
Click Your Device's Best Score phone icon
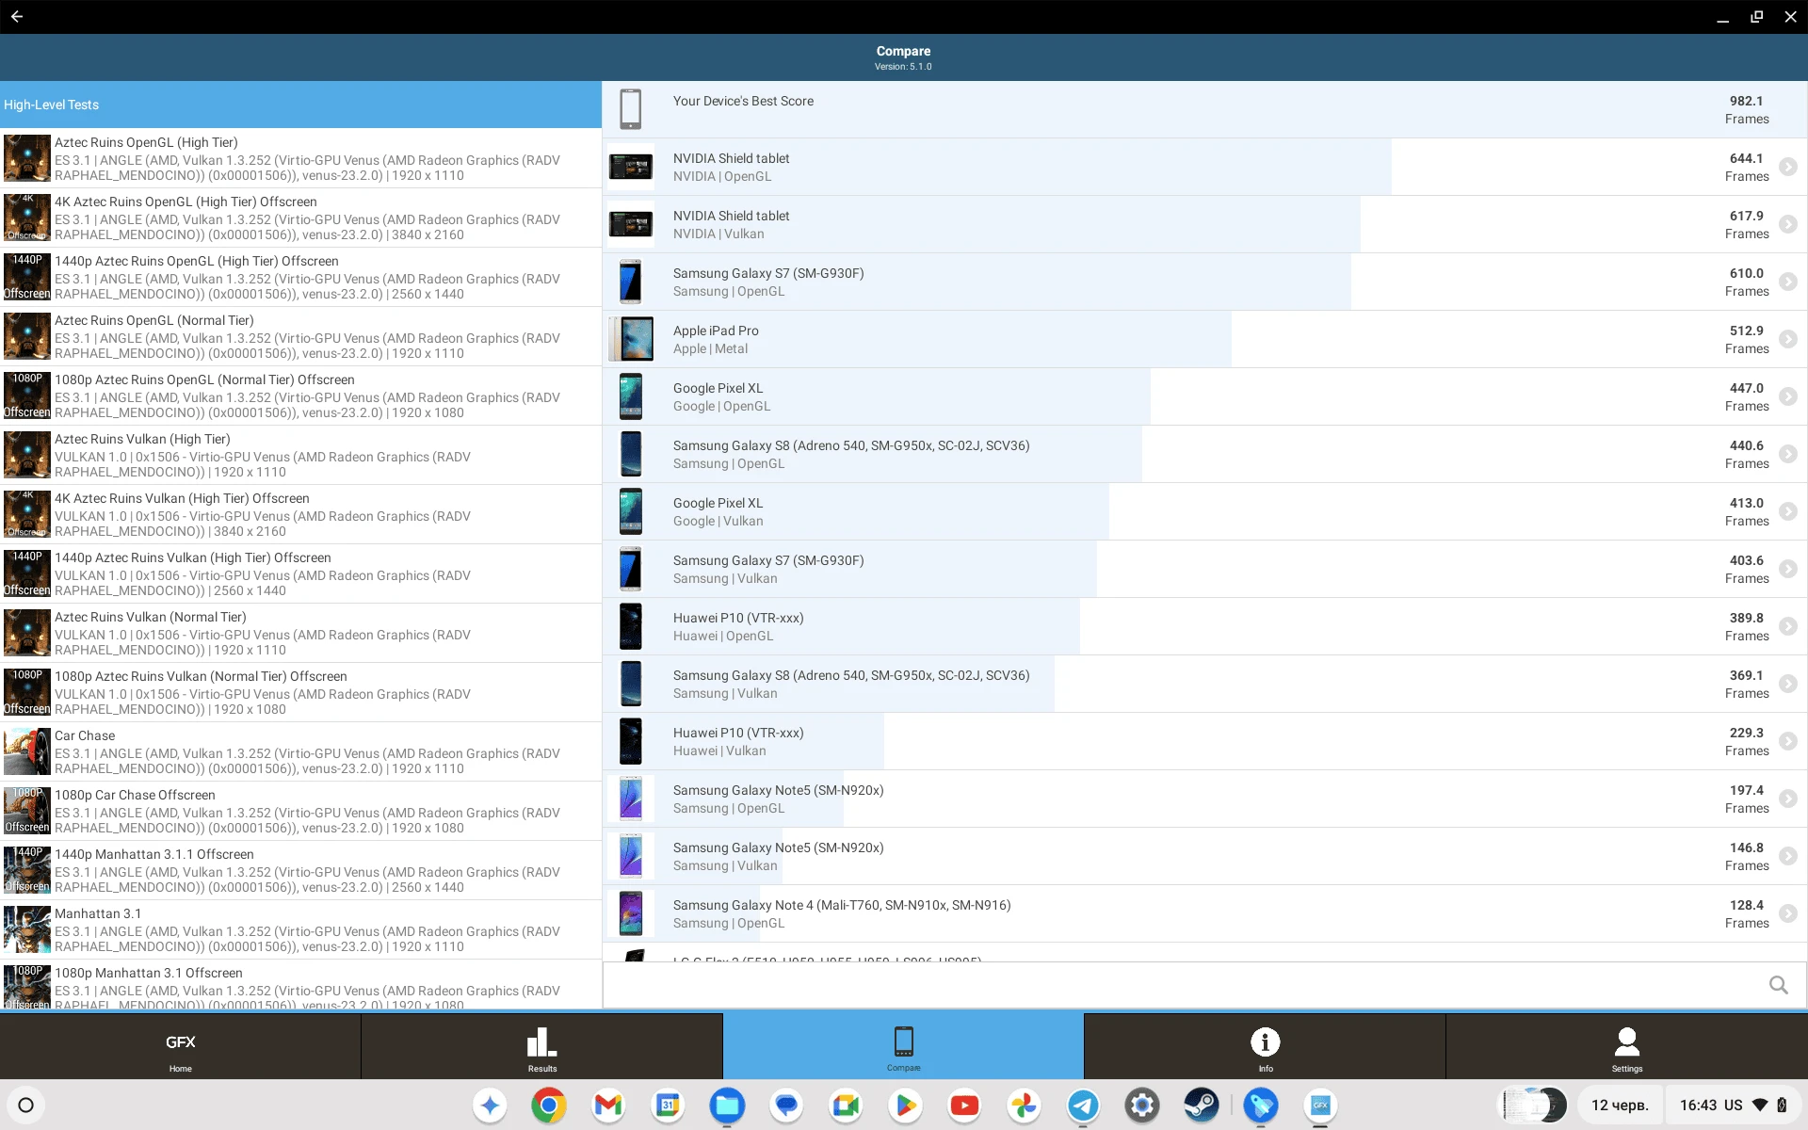click(x=630, y=109)
